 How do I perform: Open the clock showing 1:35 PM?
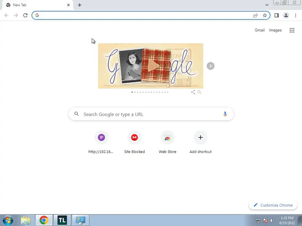[x=287, y=220]
